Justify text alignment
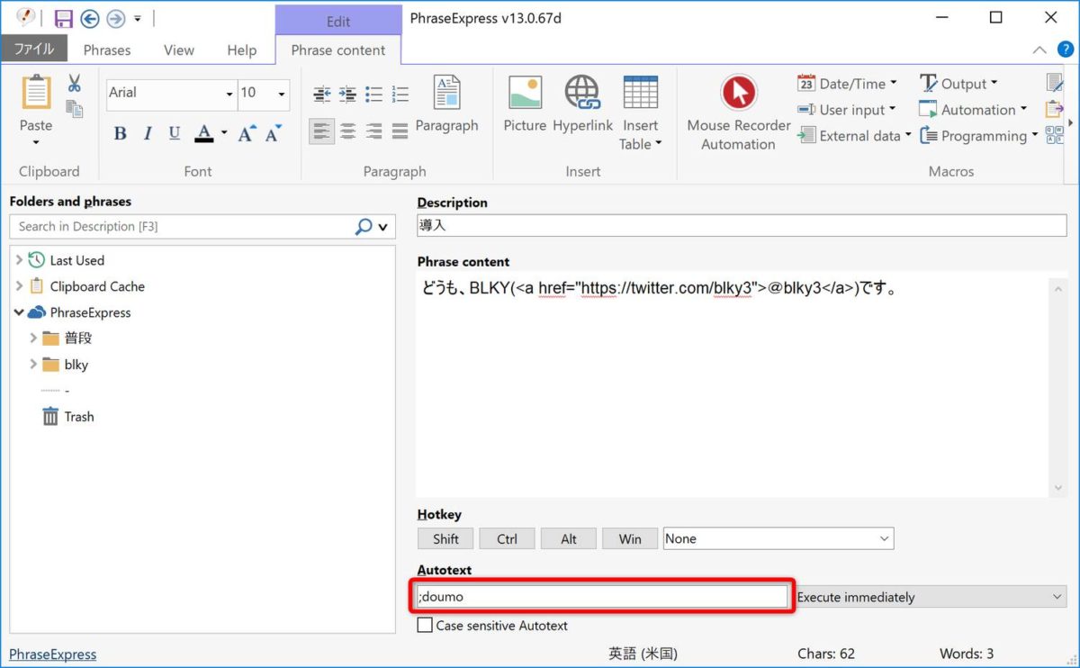This screenshot has height=668, width=1080. click(x=400, y=132)
